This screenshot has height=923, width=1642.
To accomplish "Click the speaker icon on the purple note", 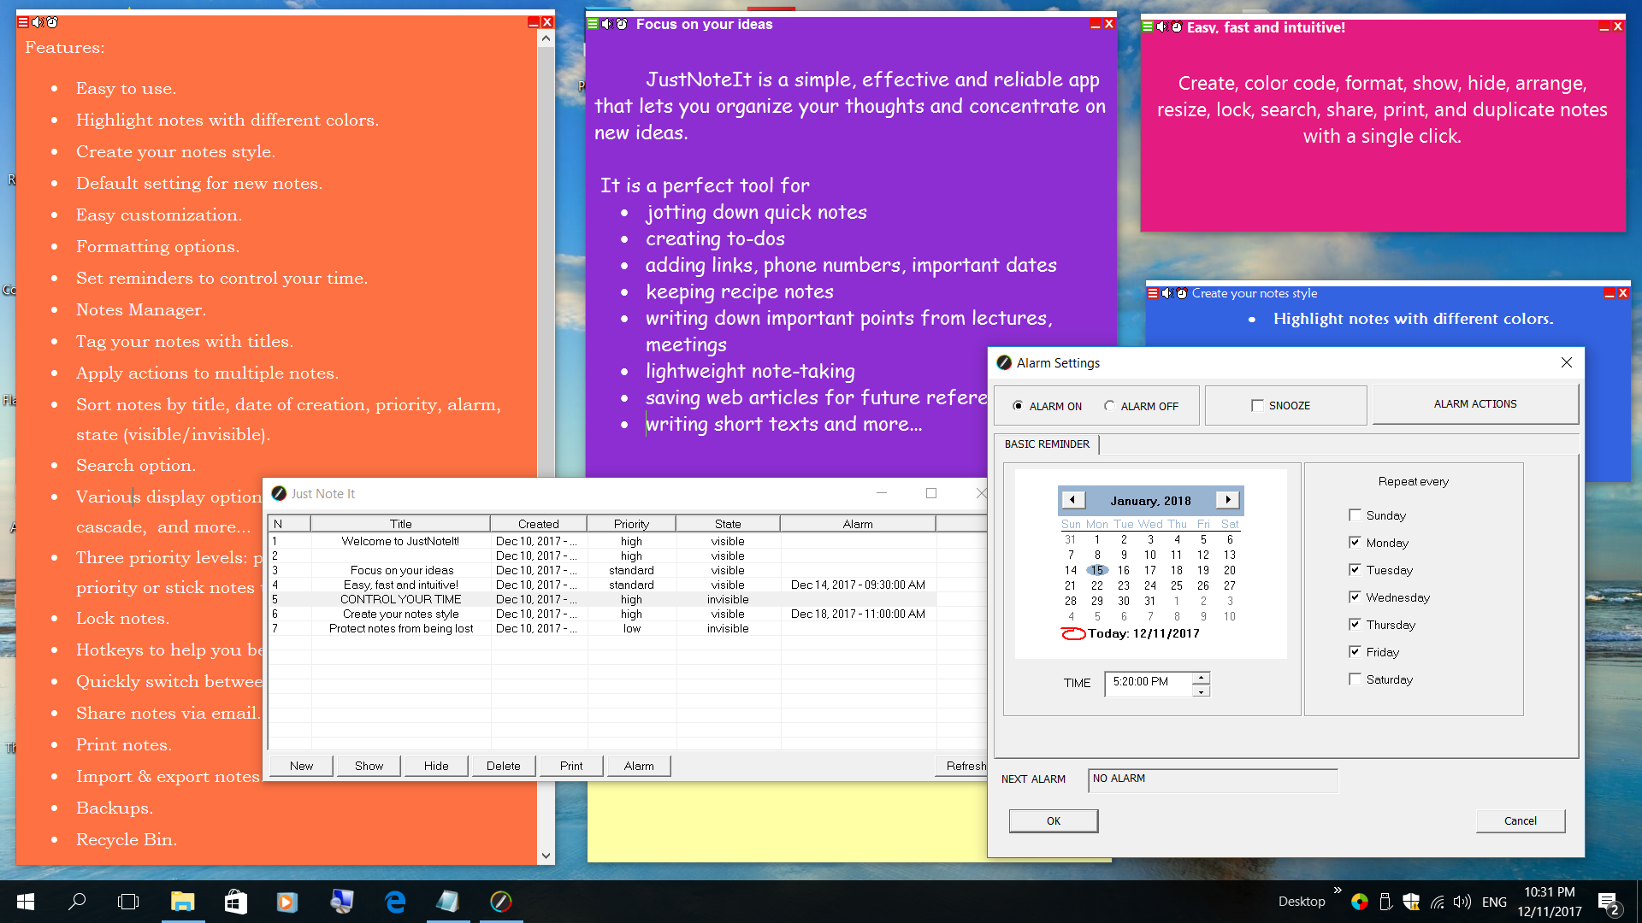I will (606, 23).
